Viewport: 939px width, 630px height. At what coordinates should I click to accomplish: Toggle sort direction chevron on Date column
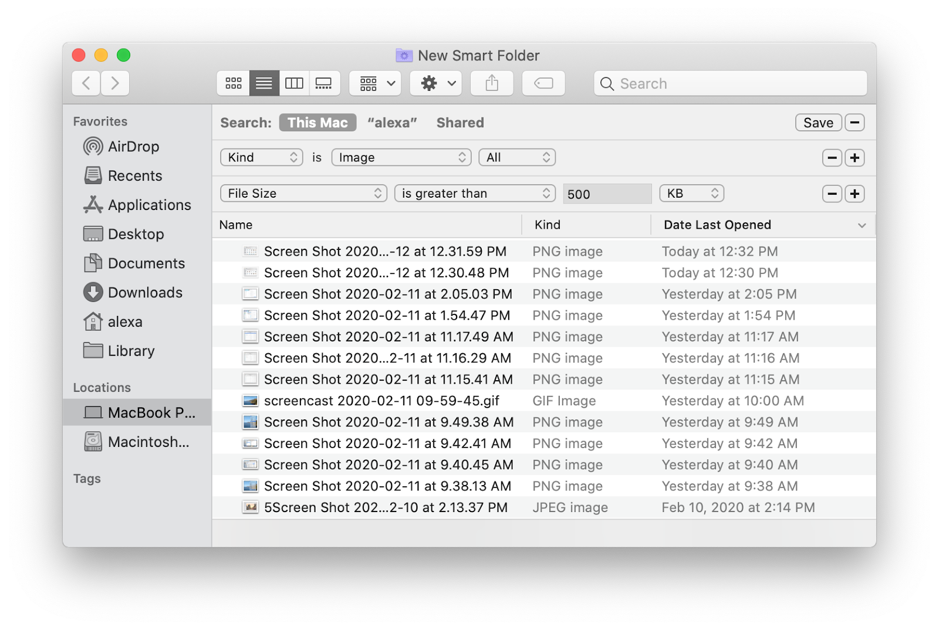(x=862, y=225)
